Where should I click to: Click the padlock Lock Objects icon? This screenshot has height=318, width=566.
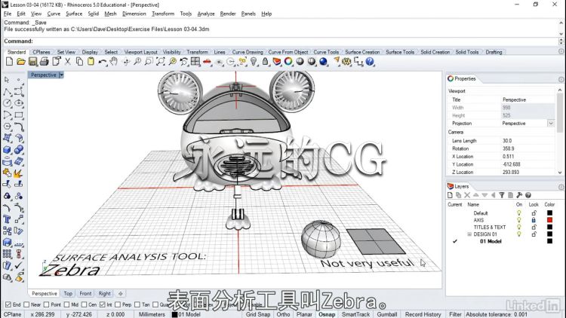(x=266, y=62)
